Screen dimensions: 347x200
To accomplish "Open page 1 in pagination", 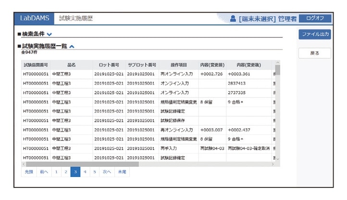I will 56,172.
